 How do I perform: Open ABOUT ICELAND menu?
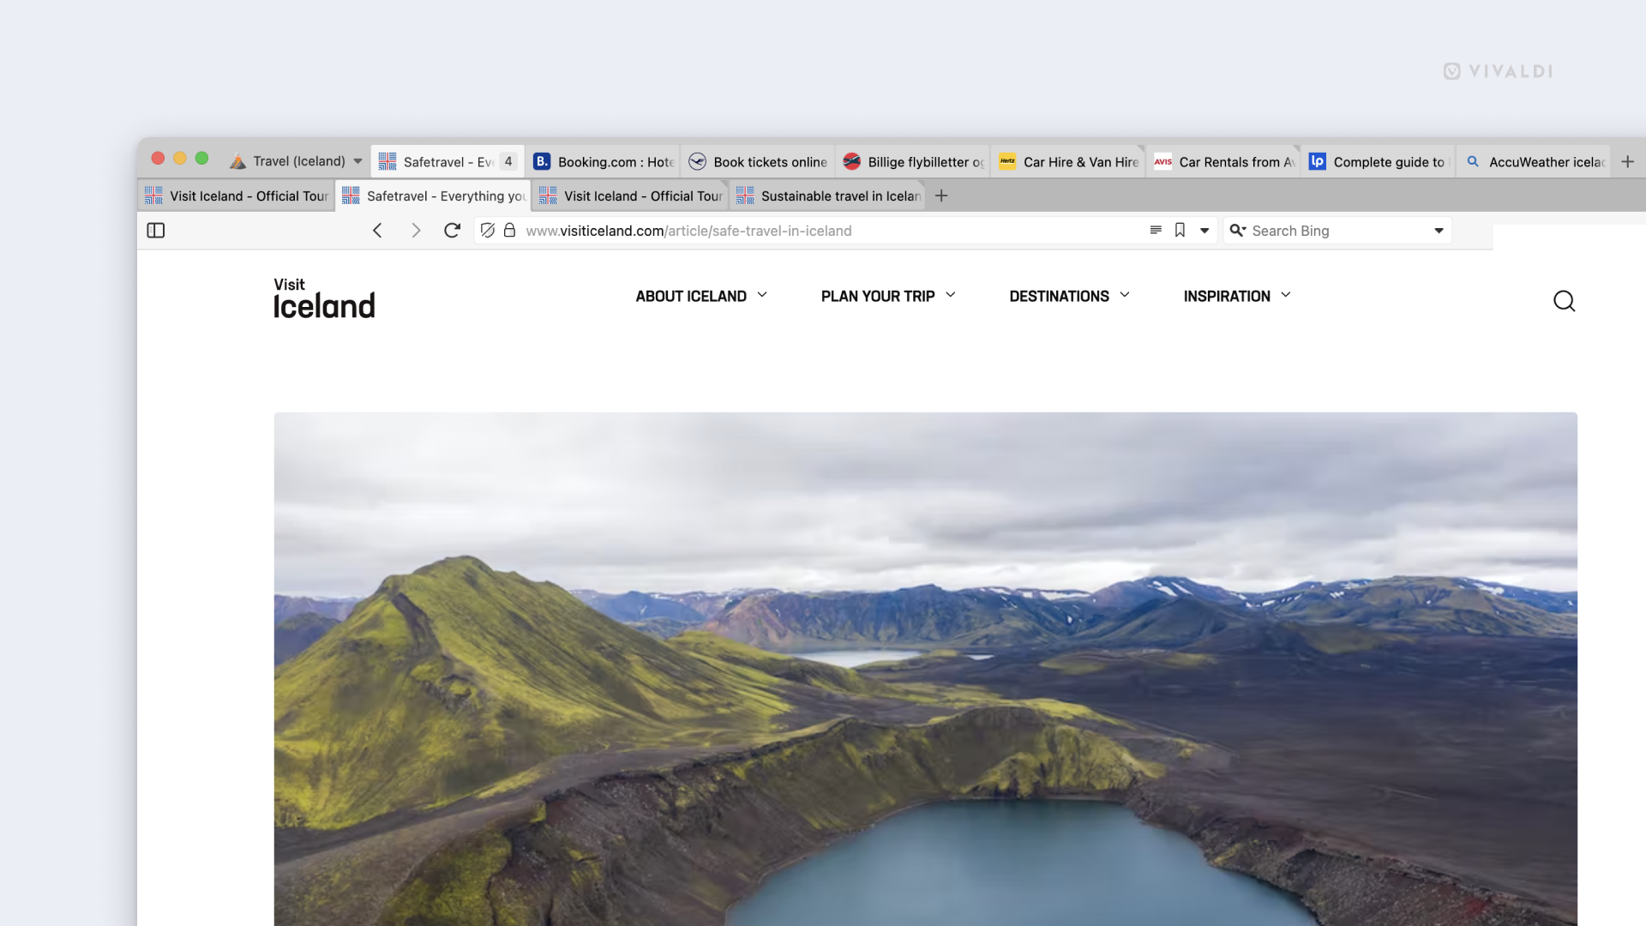point(701,296)
